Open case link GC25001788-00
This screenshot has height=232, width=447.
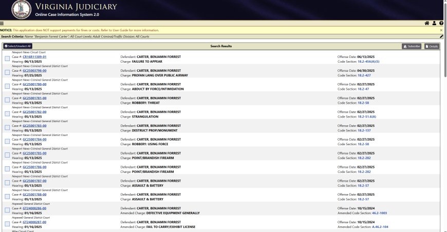click(x=34, y=195)
